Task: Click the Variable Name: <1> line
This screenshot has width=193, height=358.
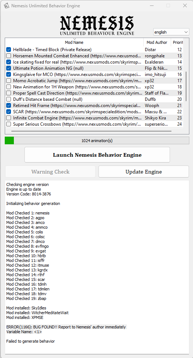Action: pyautogui.click(x=24, y=332)
